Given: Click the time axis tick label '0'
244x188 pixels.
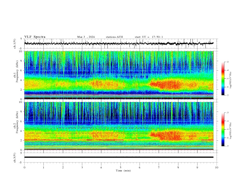Looking at the screenshot, I should click(x=24, y=167).
